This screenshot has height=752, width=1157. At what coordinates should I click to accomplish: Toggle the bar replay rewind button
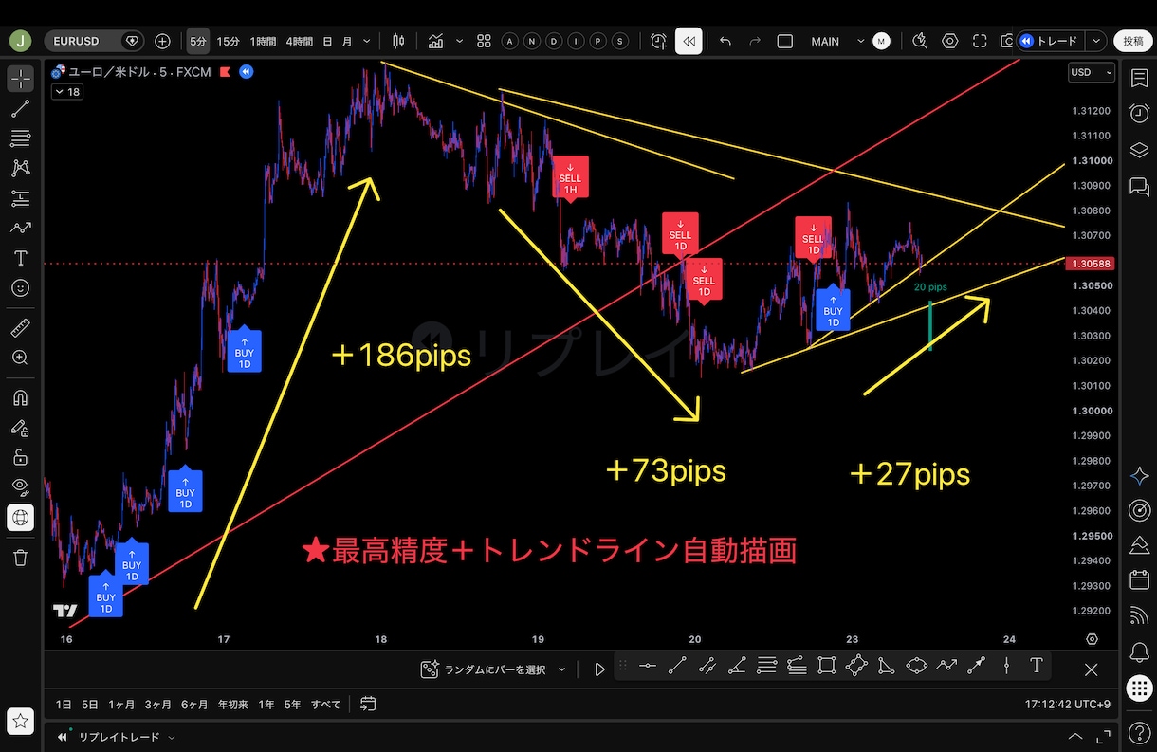(689, 41)
